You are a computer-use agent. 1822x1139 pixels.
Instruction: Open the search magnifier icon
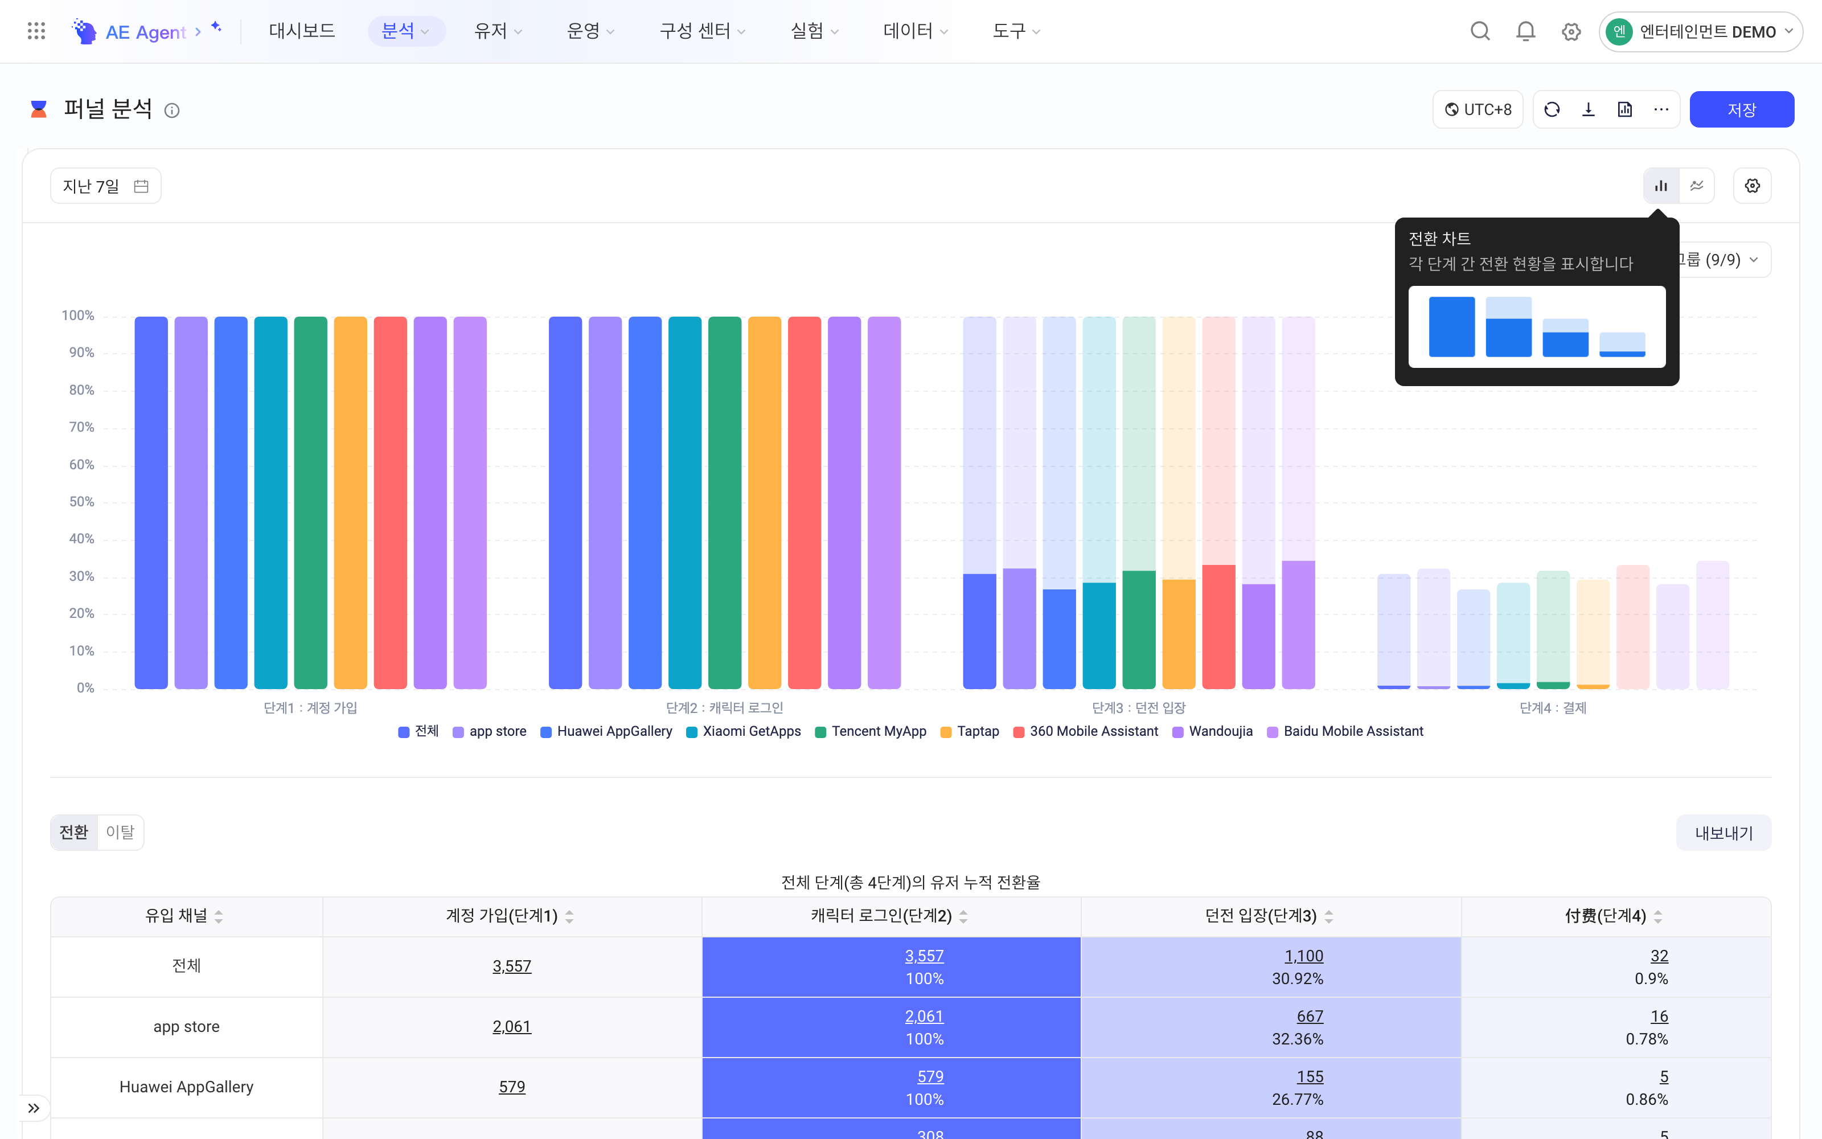pyautogui.click(x=1480, y=31)
